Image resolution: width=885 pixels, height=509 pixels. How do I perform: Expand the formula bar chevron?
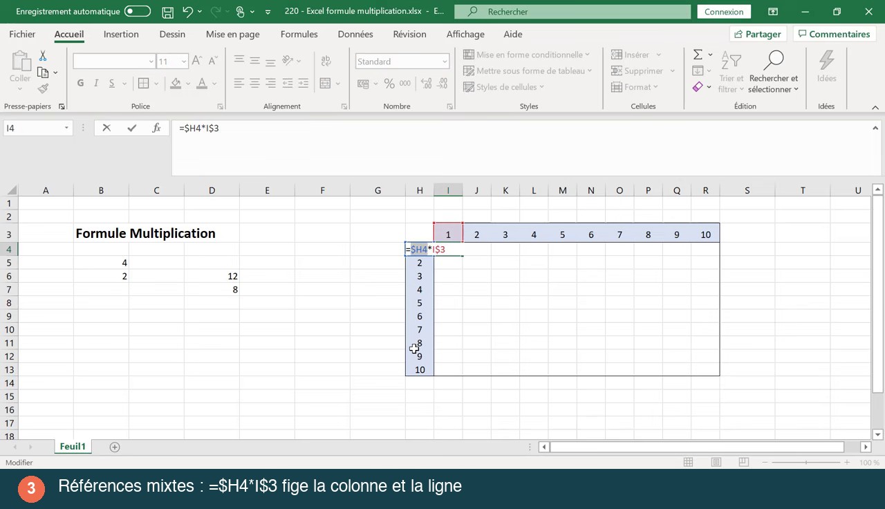click(x=875, y=128)
